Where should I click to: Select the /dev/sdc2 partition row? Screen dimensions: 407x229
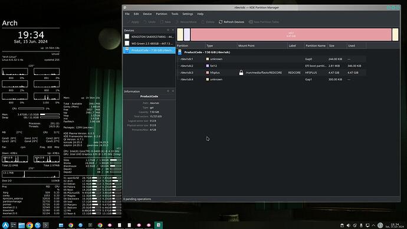point(271,66)
